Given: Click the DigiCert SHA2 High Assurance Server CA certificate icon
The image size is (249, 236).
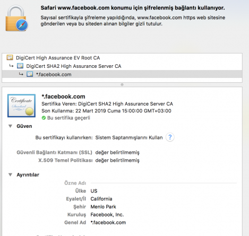Looking at the screenshot, I should (x=20, y=66).
